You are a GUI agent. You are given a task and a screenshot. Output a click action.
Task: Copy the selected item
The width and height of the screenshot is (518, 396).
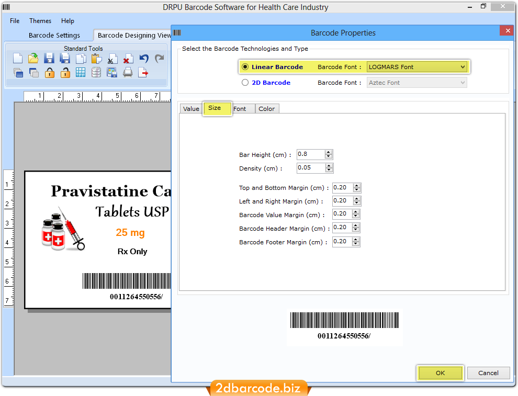81,59
